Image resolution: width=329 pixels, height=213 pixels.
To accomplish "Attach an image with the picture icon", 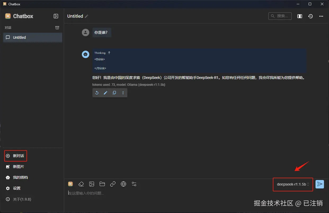I will tap(92, 184).
